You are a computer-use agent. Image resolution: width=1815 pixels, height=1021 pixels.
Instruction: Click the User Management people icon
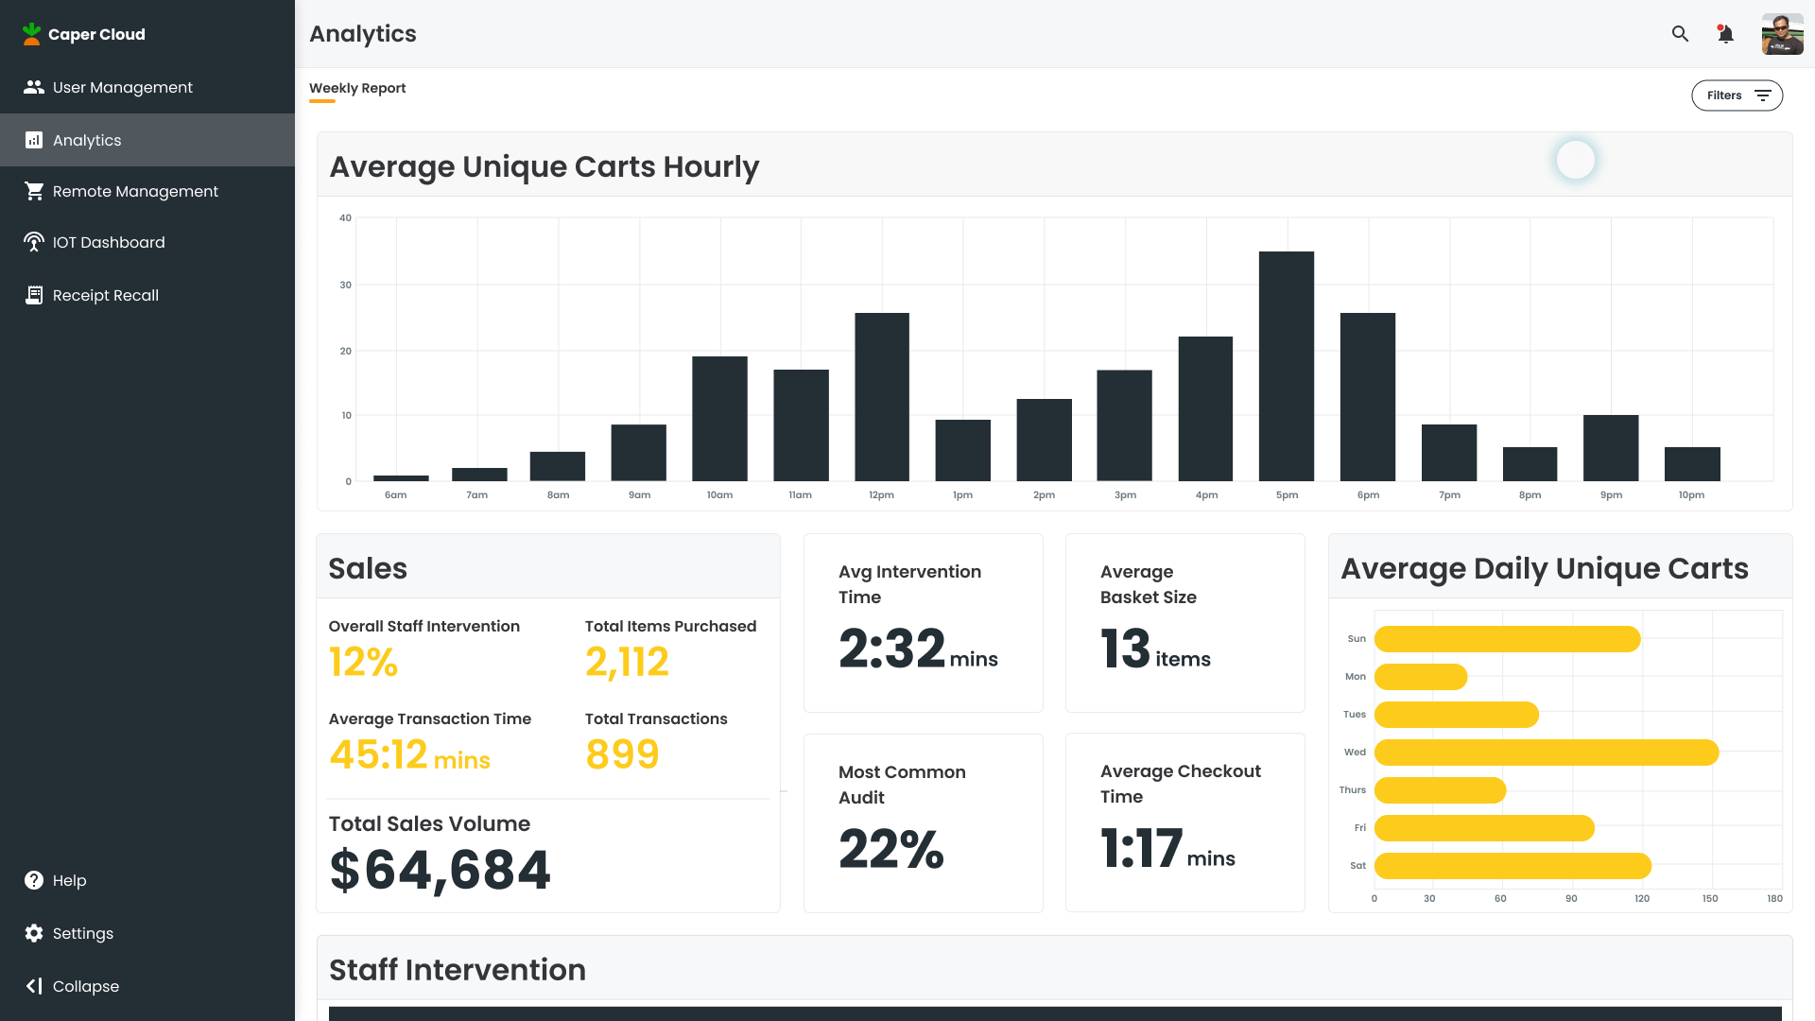coord(34,87)
